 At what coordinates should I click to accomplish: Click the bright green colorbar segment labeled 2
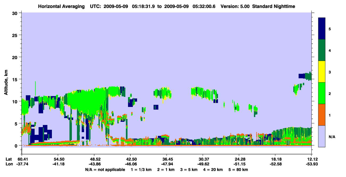point(322,93)
